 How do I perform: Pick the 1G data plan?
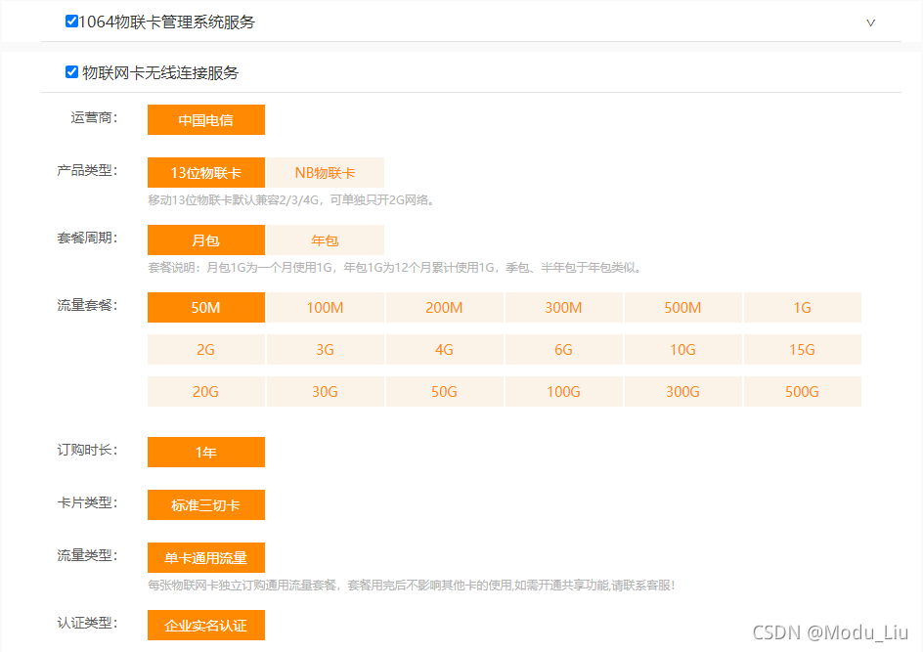[803, 308]
